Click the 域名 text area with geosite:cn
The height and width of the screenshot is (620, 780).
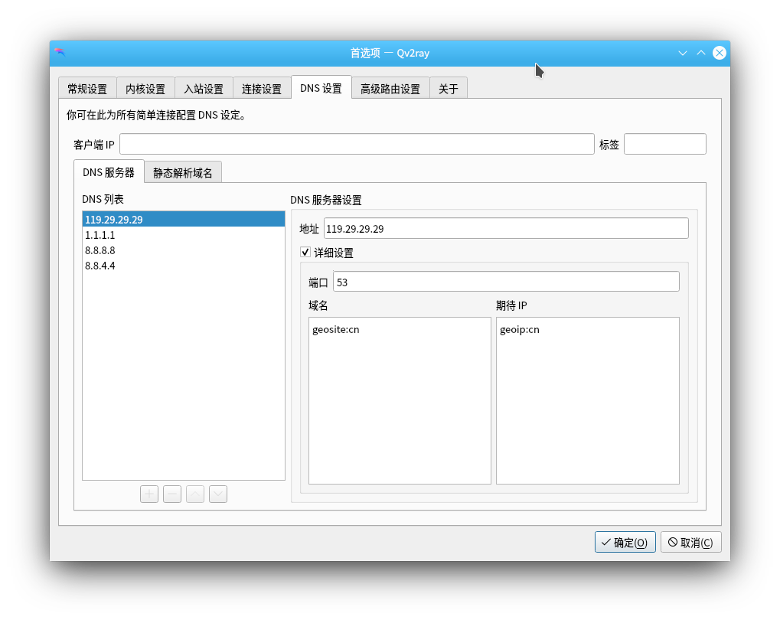(400, 400)
